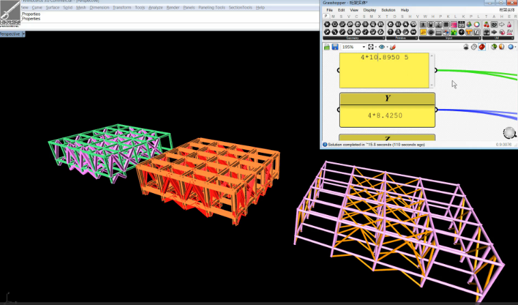518x305 pixels.
Task: Click the document name button beside Help
Action: (x=506, y=10)
